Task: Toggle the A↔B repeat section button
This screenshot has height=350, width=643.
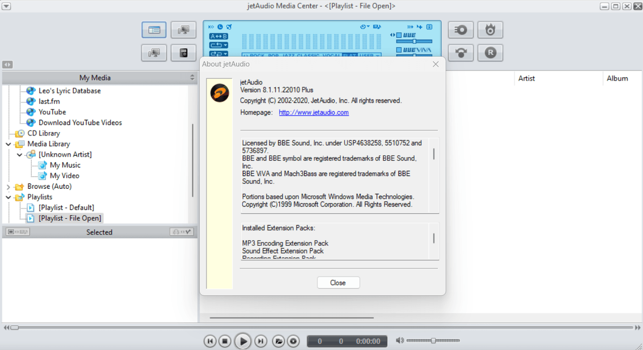Action: click(x=219, y=36)
